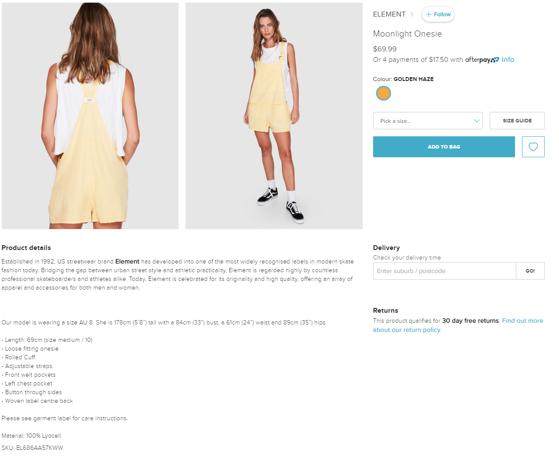Click the Product details heading

[26, 248]
